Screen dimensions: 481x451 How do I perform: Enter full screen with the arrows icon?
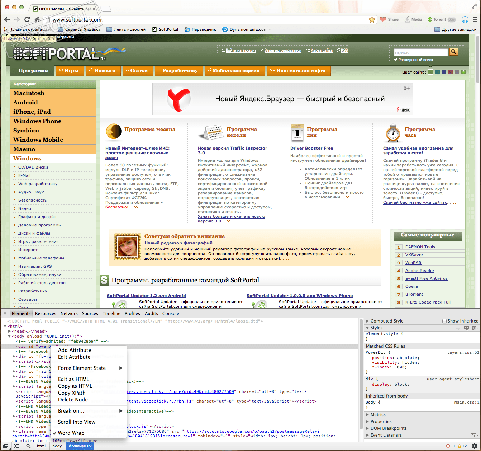click(x=474, y=6)
